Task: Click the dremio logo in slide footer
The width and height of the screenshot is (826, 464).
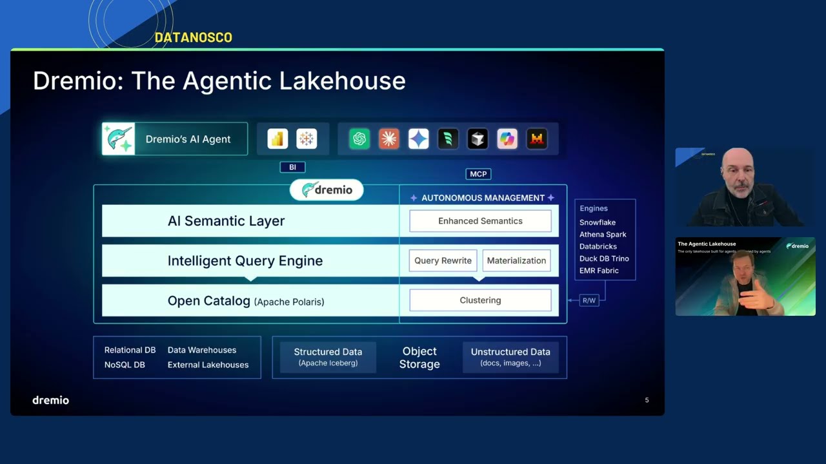Action: click(50, 400)
